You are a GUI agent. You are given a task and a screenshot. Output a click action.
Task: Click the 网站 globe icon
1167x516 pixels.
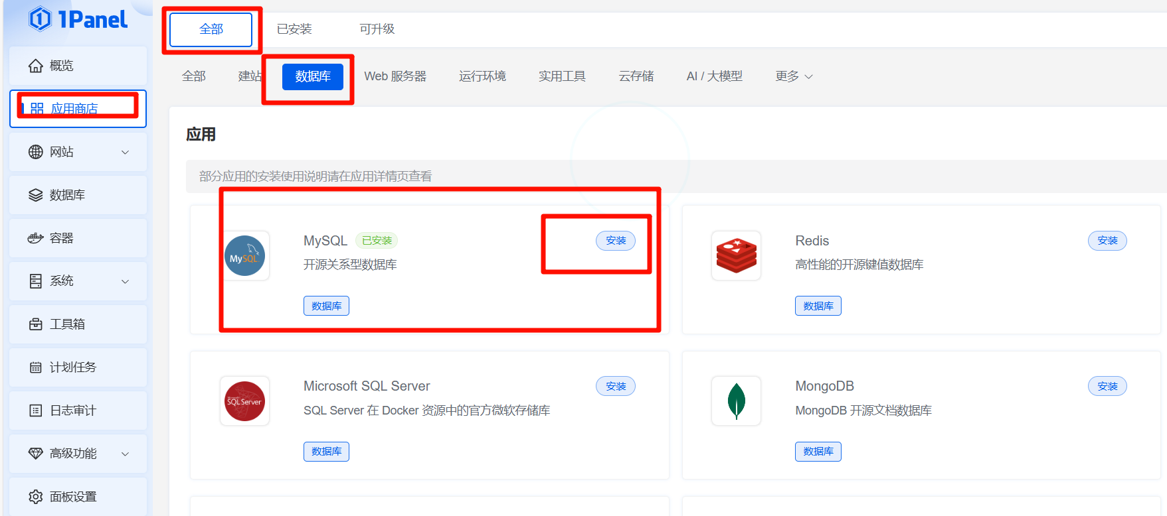tap(36, 152)
